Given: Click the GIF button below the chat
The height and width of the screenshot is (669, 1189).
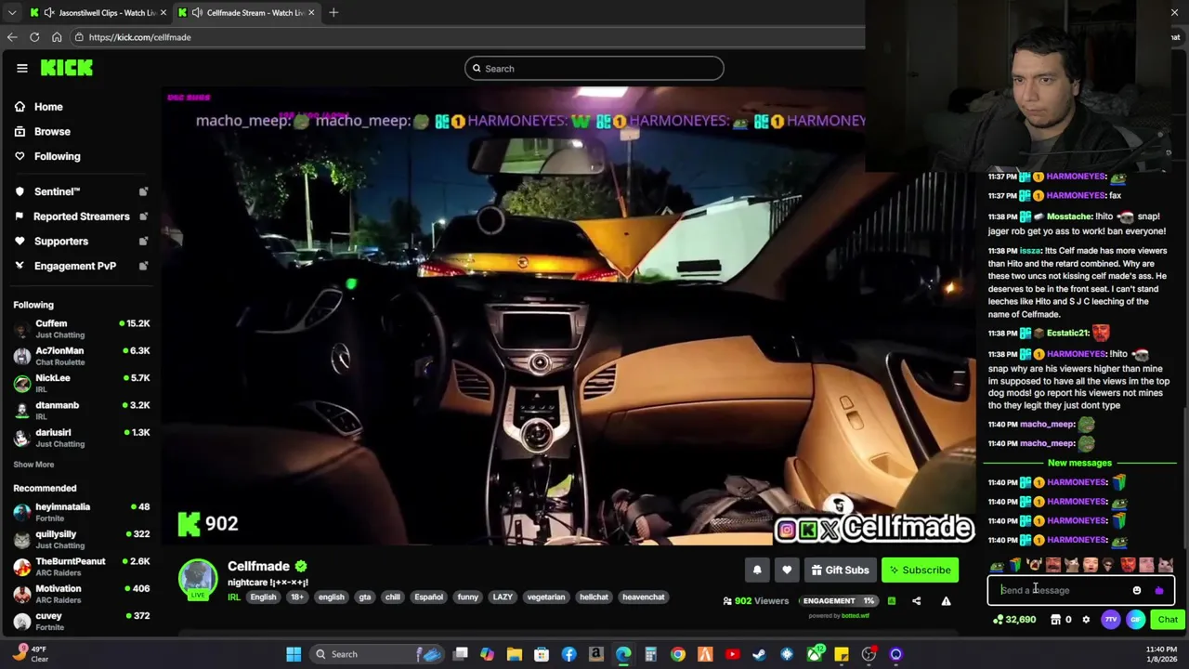Looking at the screenshot, I should [x=1135, y=620].
